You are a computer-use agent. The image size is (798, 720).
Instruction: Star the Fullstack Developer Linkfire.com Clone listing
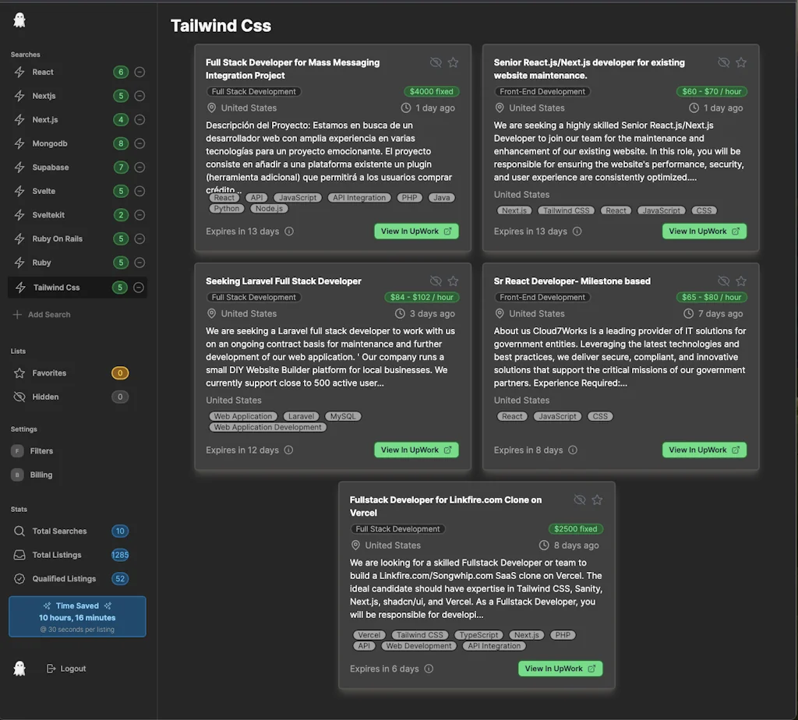(597, 499)
